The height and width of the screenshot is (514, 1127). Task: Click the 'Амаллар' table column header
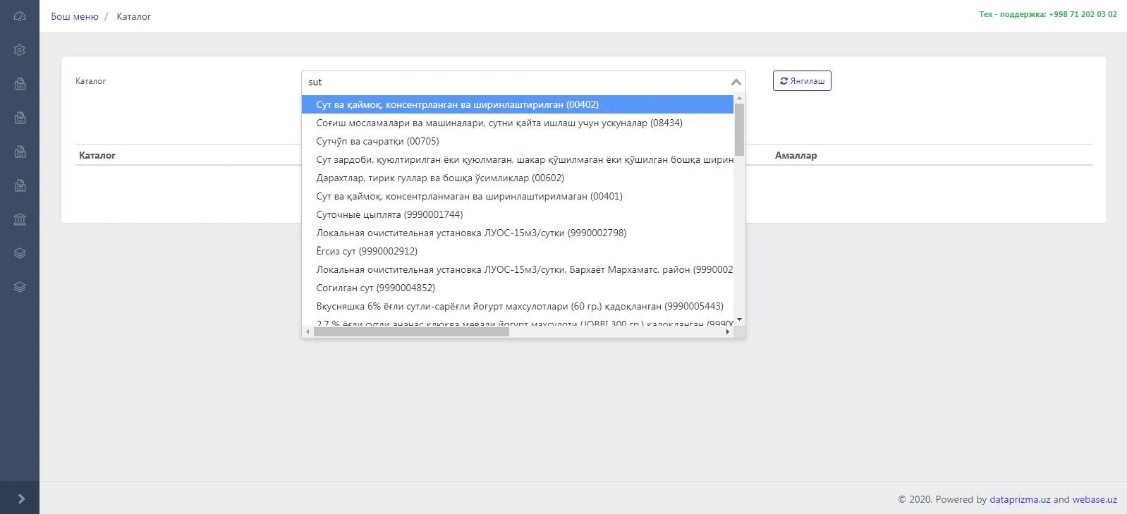click(796, 155)
